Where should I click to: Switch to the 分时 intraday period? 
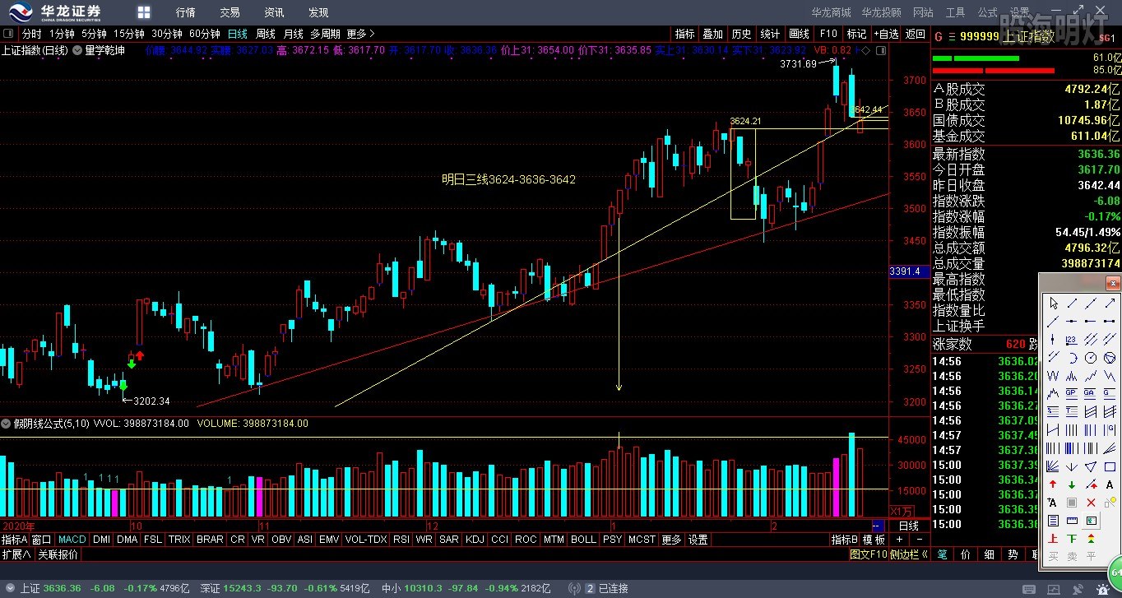click(31, 34)
